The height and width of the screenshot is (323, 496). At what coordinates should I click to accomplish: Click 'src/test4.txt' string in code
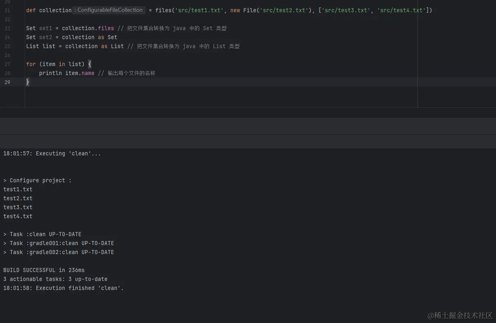401,10
